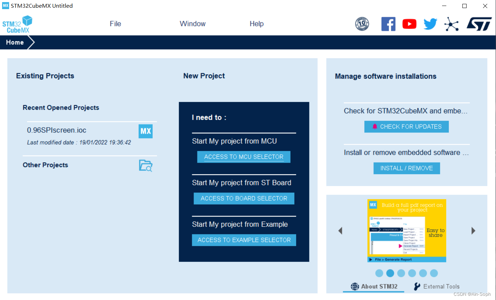Click the globe icon beside About STM32

(x=355, y=286)
